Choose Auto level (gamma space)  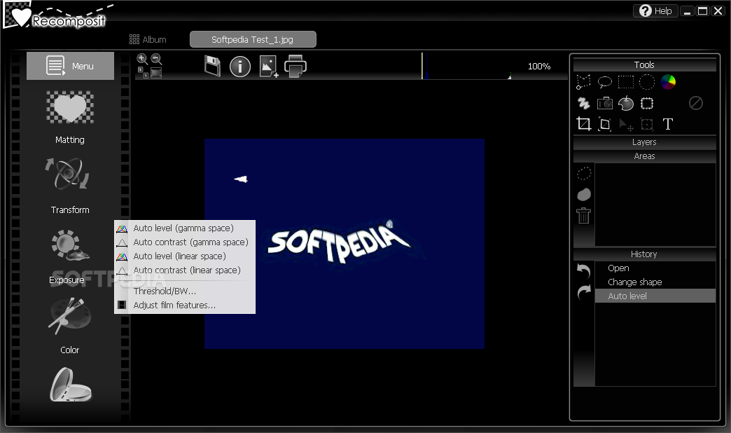(185, 228)
